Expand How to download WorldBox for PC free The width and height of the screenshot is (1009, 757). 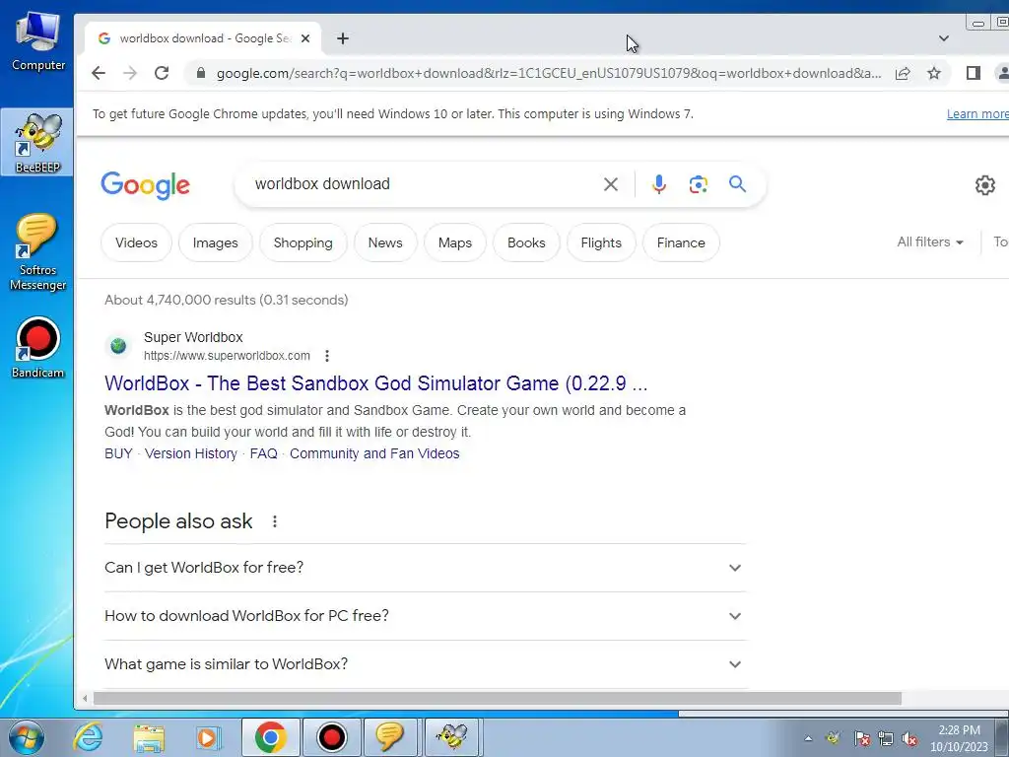(425, 616)
